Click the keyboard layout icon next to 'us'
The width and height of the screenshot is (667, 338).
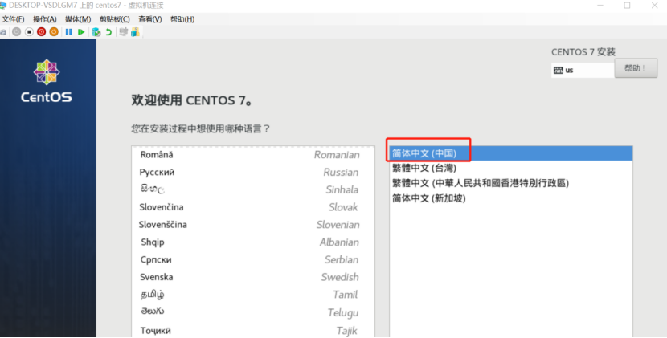pyautogui.click(x=558, y=70)
